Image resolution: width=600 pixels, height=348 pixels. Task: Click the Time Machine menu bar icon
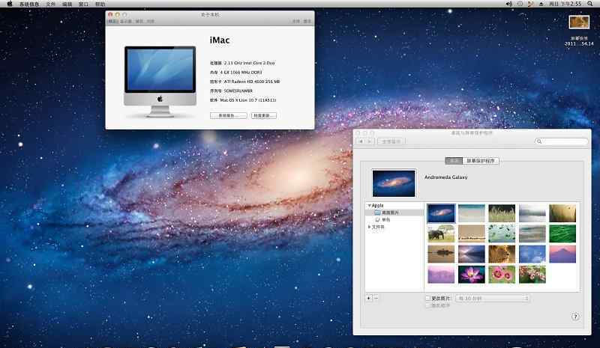[x=520, y=4]
